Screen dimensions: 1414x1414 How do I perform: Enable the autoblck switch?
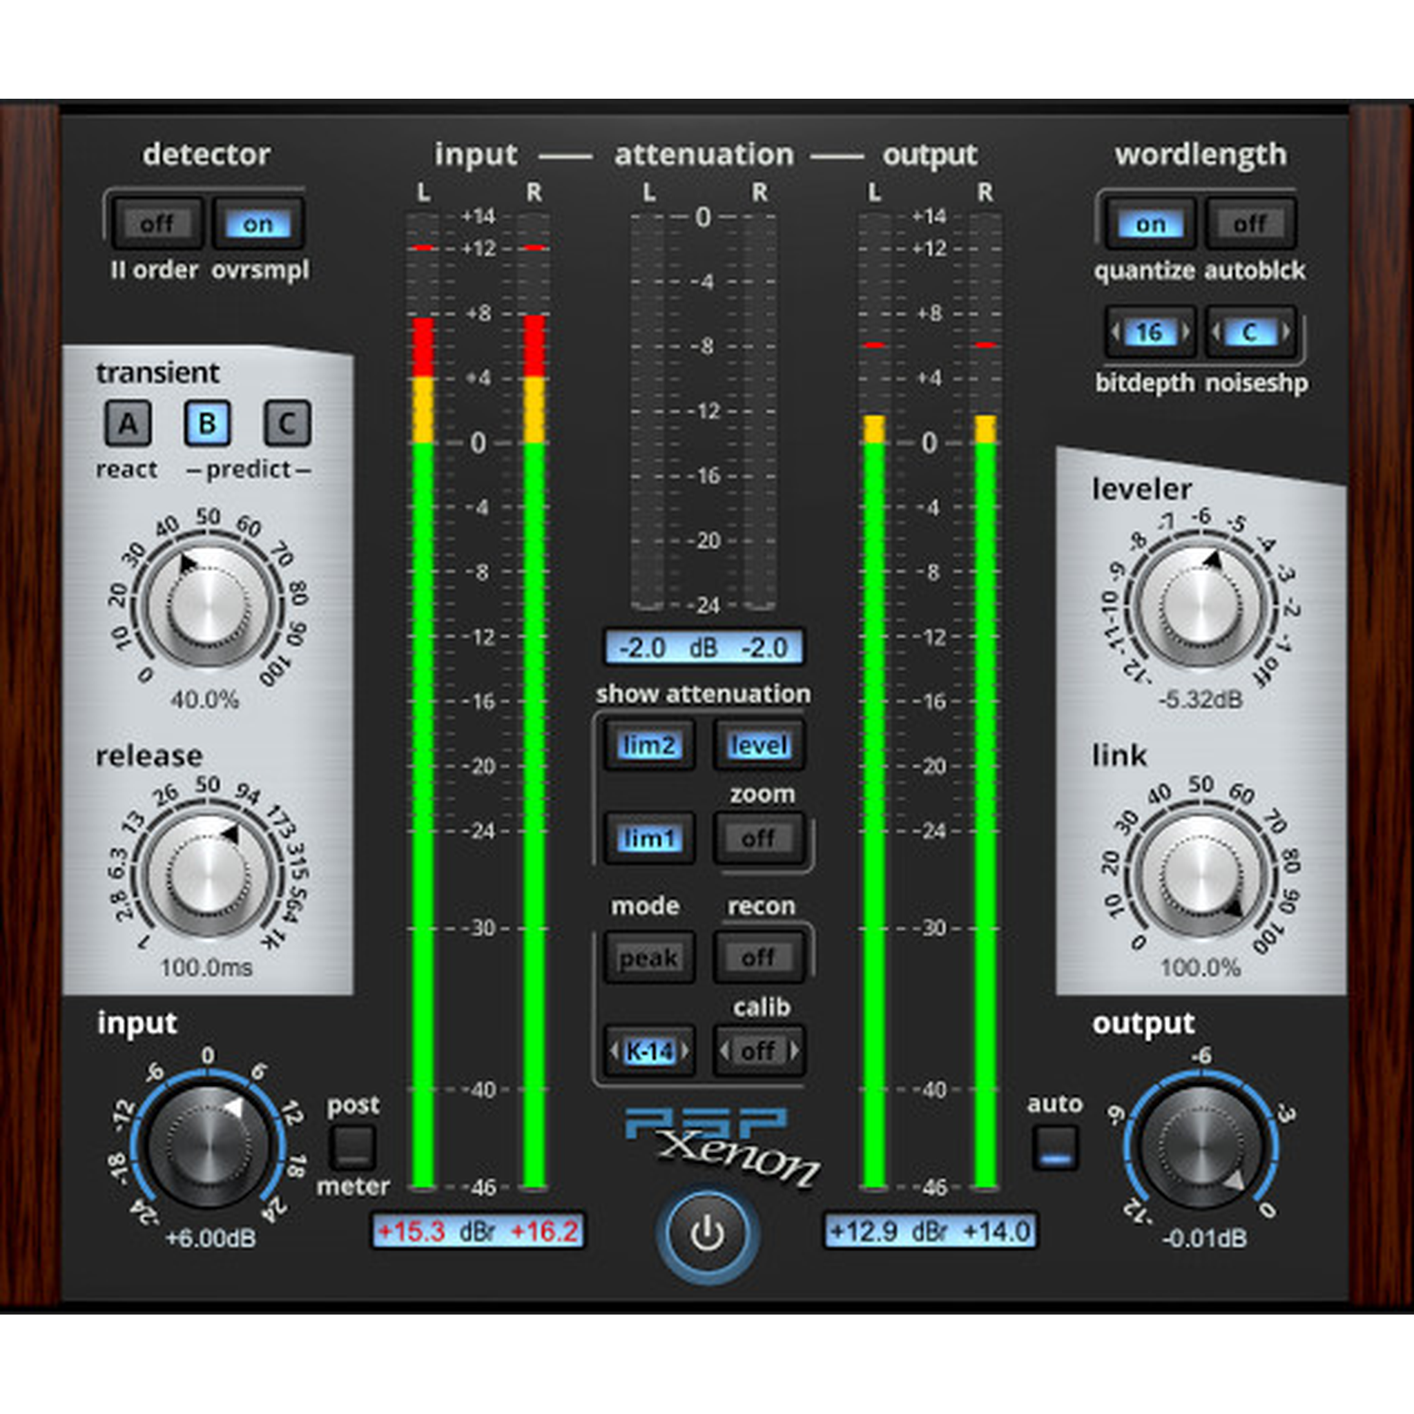coord(1250,223)
